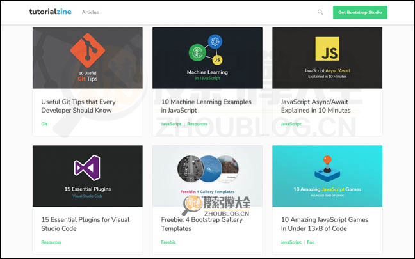415x259 pixels.
Task: Click the Get Bootstrap Studio button
Action: coord(360,12)
